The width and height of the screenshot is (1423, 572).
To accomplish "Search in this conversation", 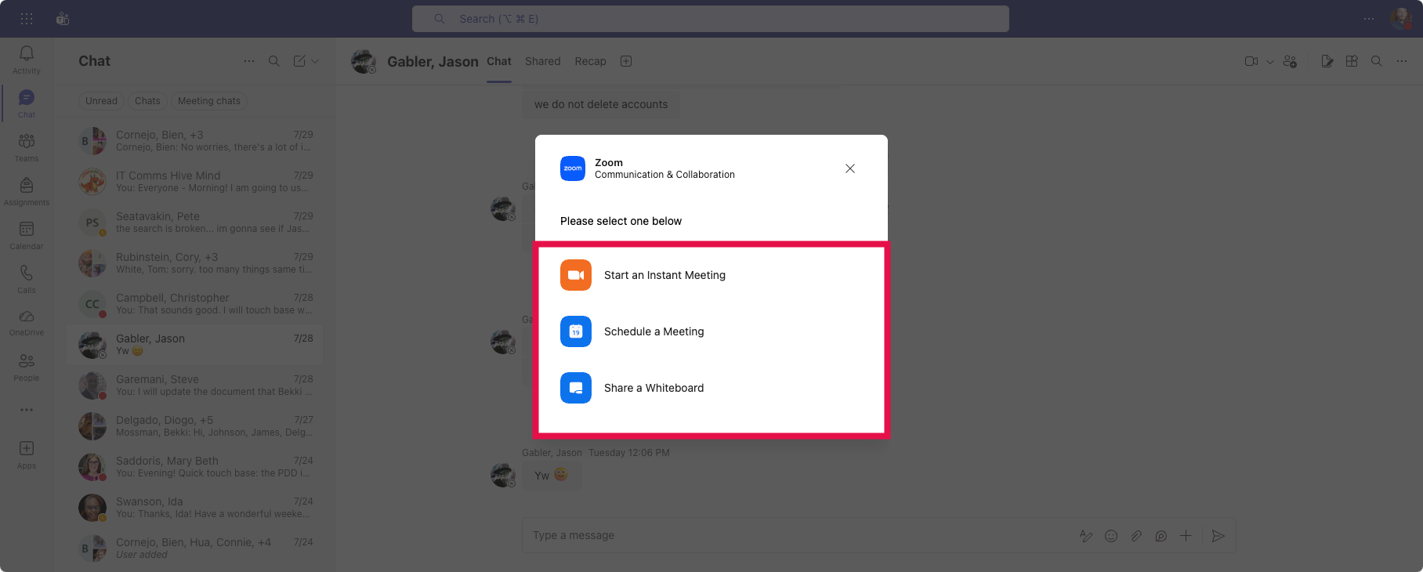I will click(x=1377, y=61).
